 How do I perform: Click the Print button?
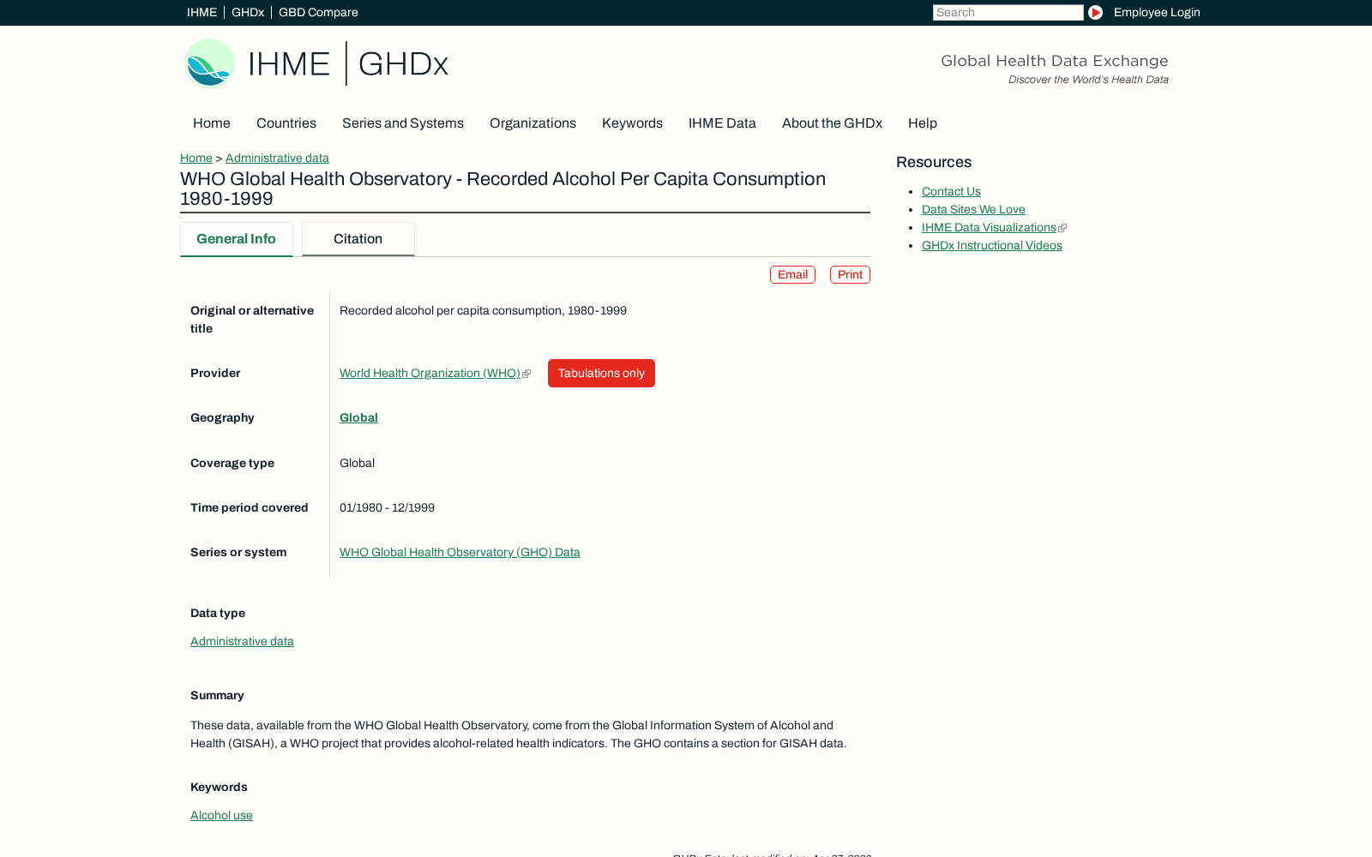click(x=850, y=274)
